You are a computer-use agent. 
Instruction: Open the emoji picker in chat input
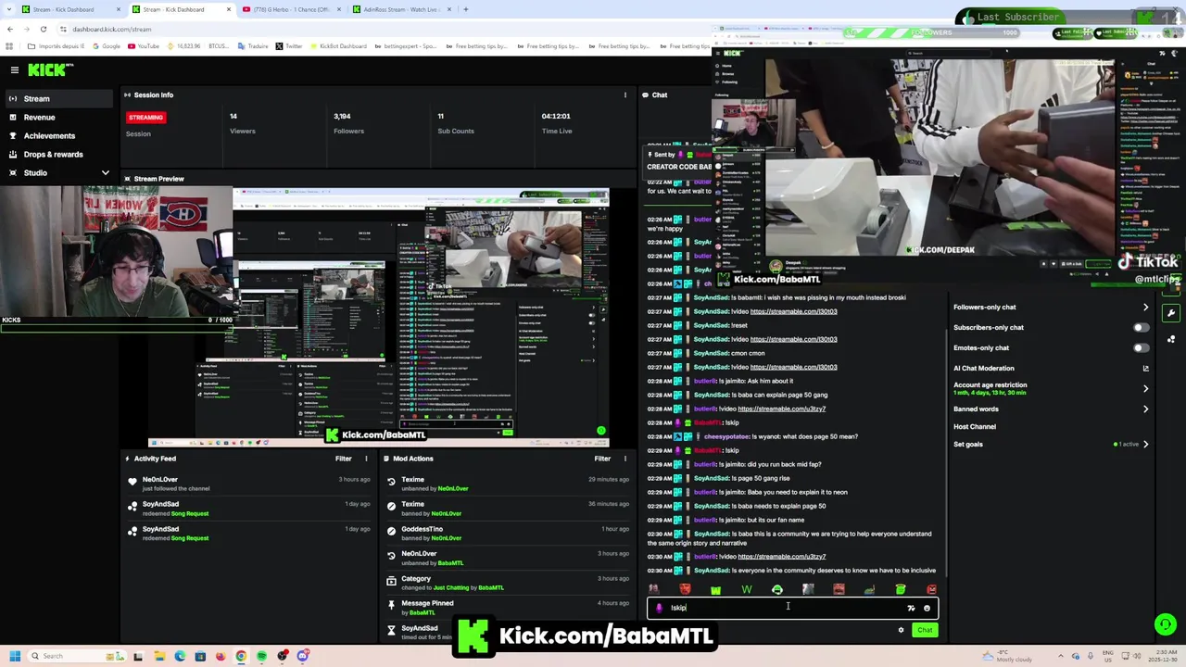(927, 608)
